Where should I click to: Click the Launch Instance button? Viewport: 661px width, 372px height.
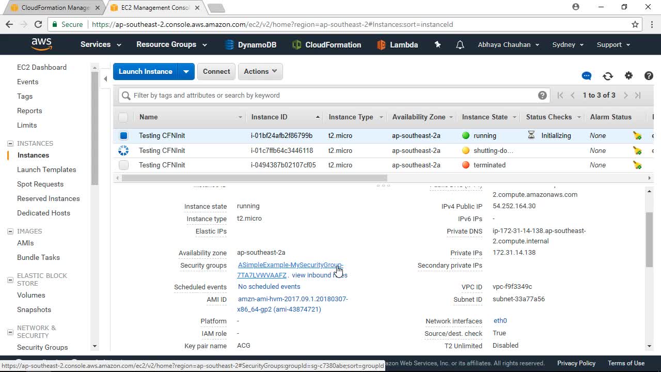(146, 71)
